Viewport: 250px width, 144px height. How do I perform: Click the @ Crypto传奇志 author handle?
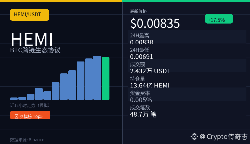click(x=224, y=137)
